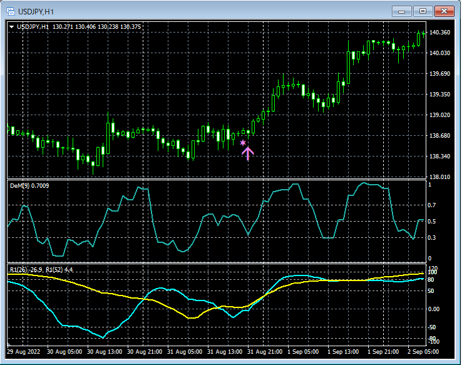Click the pink up-arrow signal marker
The width and height of the screenshot is (462, 365).
(x=247, y=153)
